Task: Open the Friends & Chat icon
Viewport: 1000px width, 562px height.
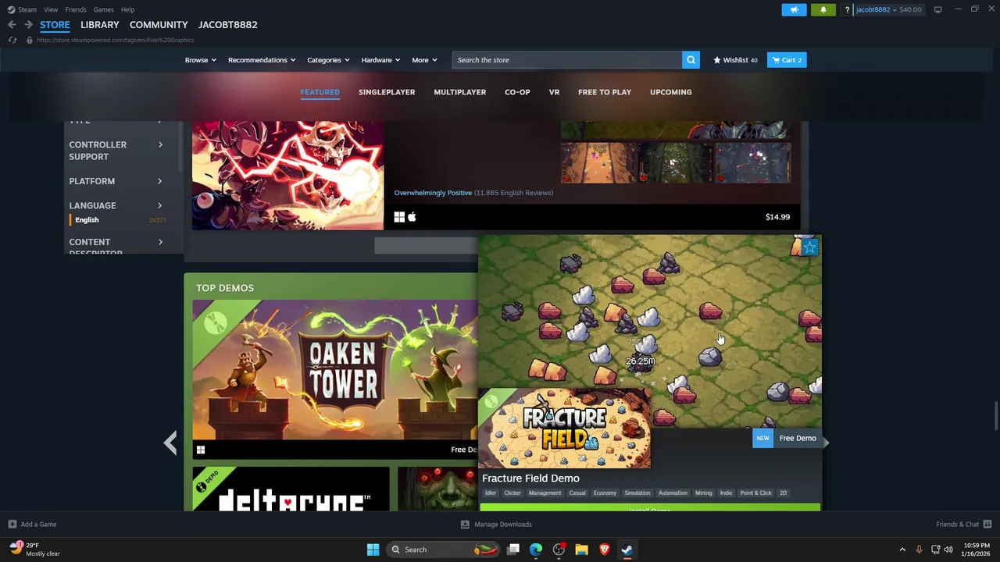Action: 987,525
